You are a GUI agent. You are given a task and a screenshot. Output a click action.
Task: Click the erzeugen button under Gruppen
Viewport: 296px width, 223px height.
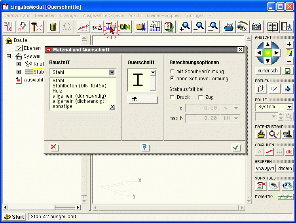pyautogui.click(x=265, y=168)
